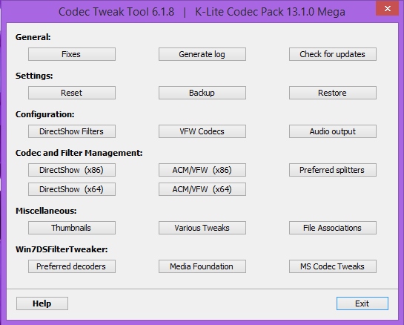Manage DirectShow (x86) filters
The image size is (404, 325).
pyautogui.click(x=72, y=170)
